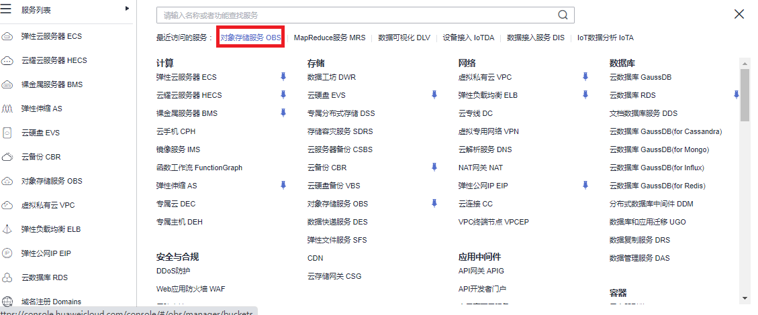758x315 pixels.
Task: Open recent service IoT数据分析 IoTA
Action: pyautogui.click(x=605, y=38)
